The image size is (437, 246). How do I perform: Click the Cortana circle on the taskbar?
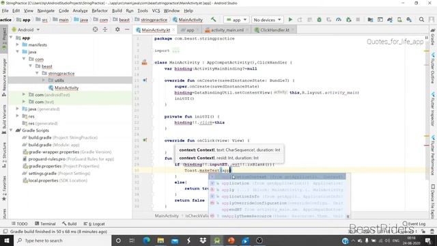pyautogui.click(x=118, y=241)
